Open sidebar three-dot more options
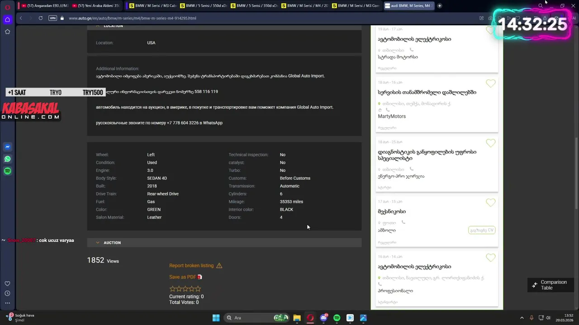Image resolution: width=579 pixels, height=325 pixels. tap(7, 303)
